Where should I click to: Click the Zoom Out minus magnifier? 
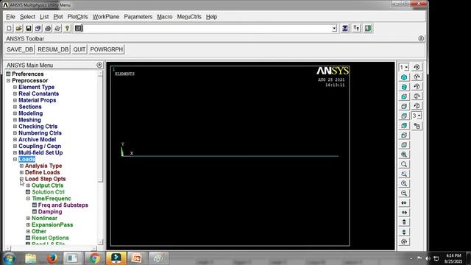click(404, 193)
